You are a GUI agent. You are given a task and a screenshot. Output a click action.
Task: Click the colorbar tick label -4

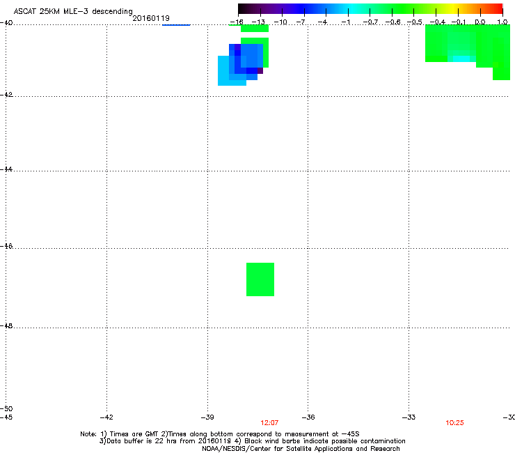tap(322, 22)
